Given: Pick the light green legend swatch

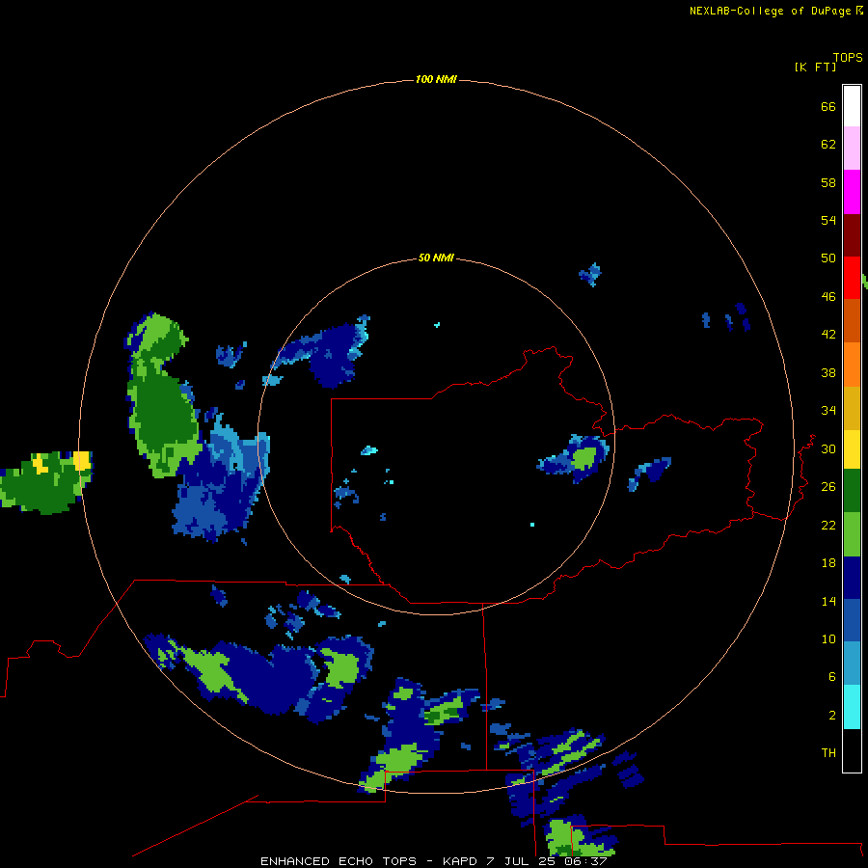Looking at the screenshot, I should [852, 534].
